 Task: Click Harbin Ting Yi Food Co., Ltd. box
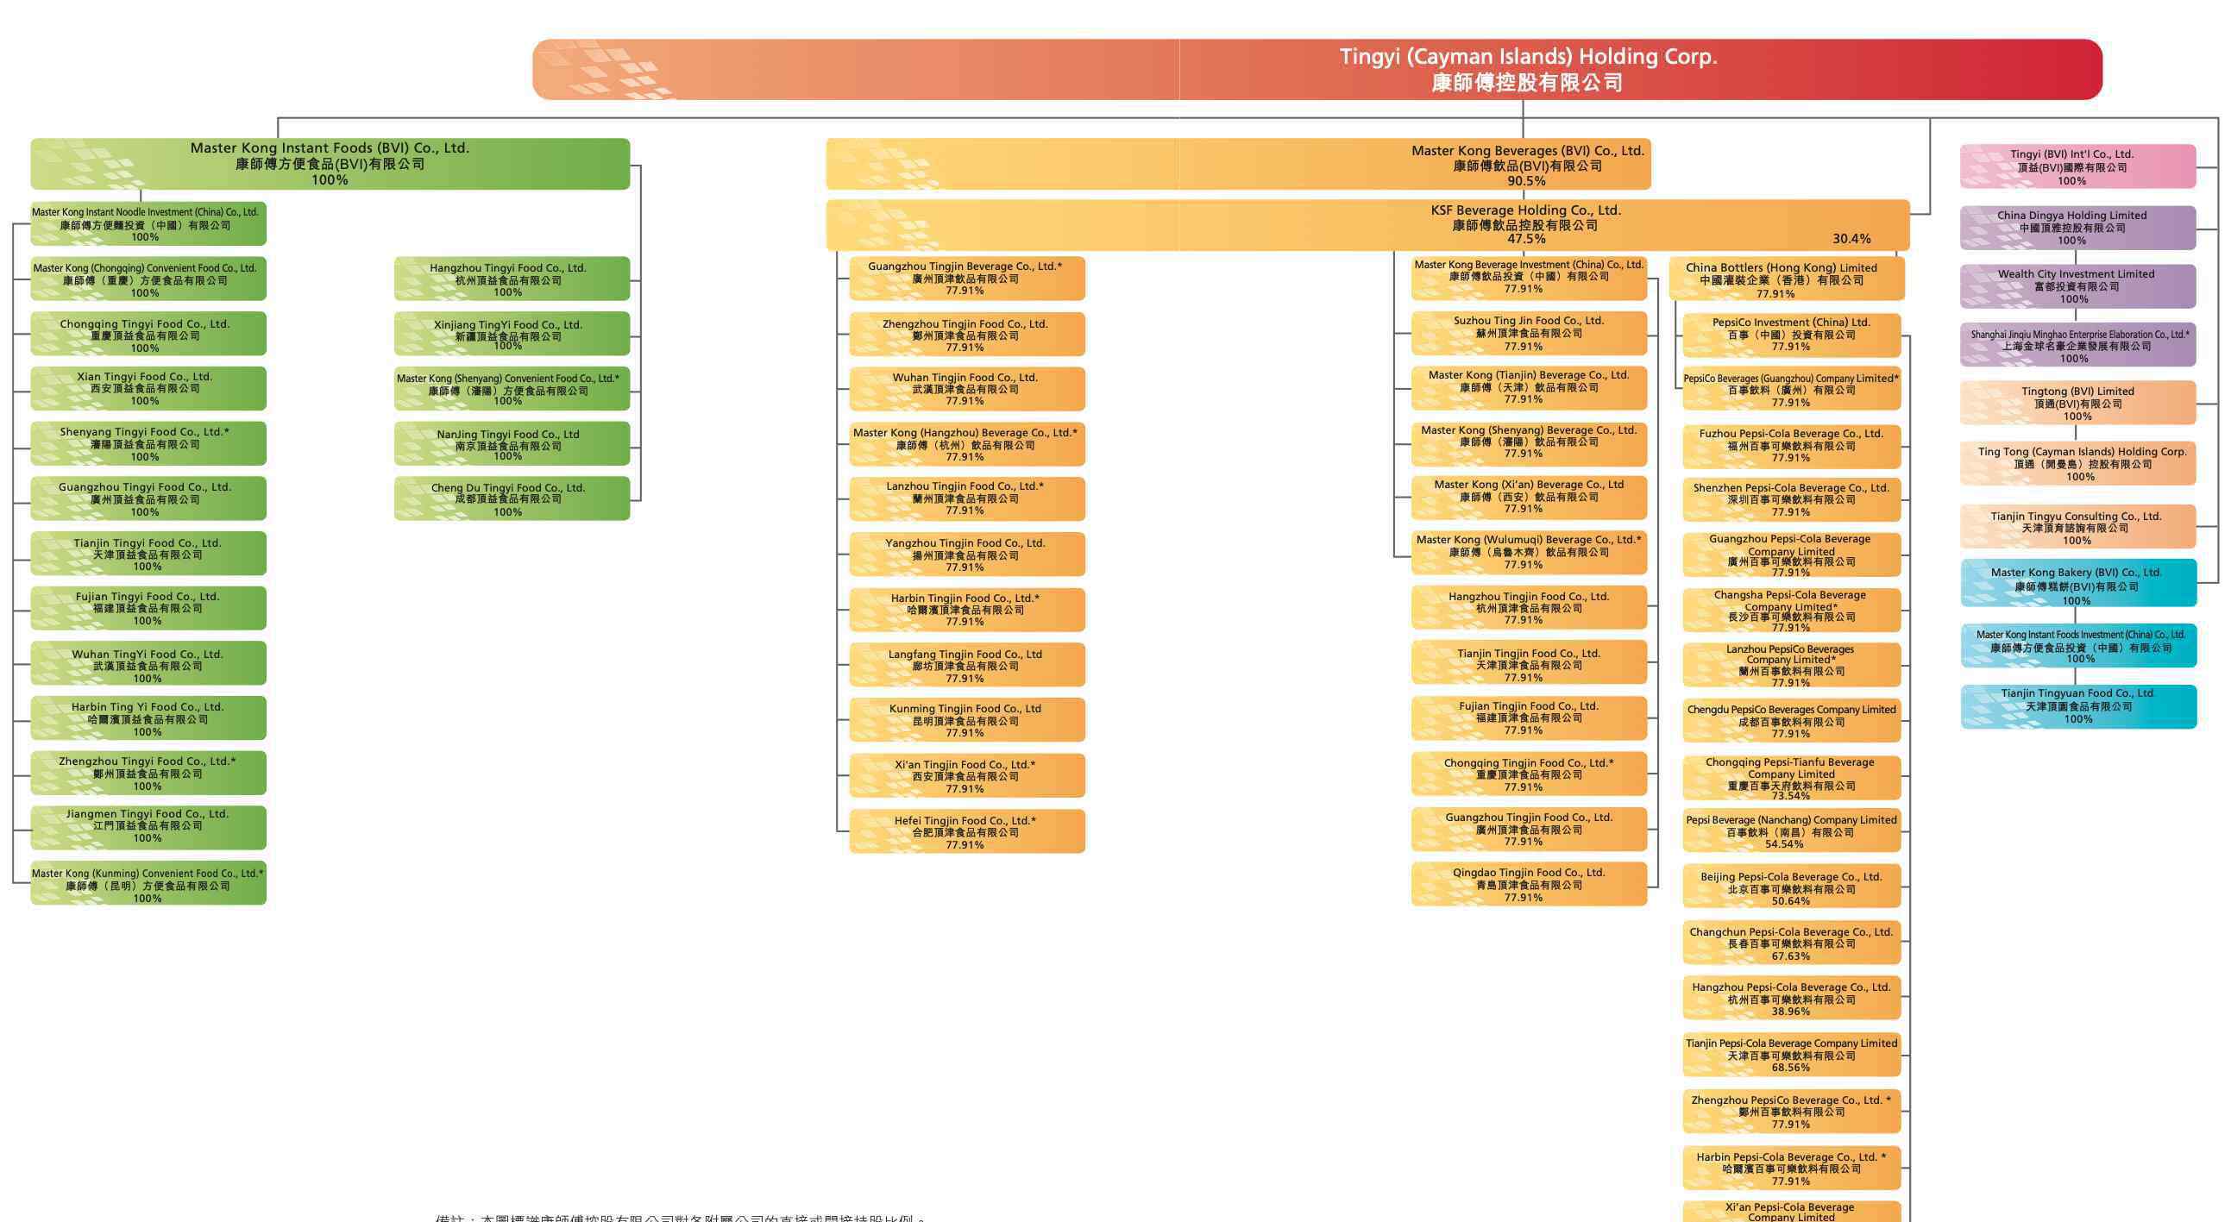[x=148, y=718]
